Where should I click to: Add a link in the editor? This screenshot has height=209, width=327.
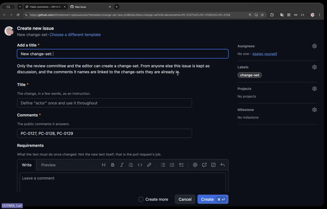click(149, 165)
